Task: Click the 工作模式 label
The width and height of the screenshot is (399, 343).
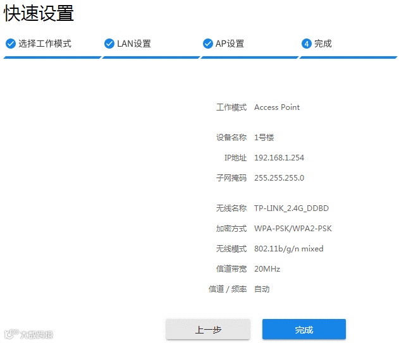Action: [x=231, y=107]
